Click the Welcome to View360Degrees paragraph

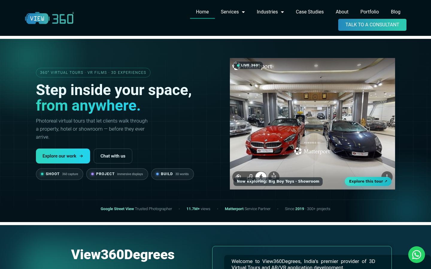tap(303, 264)
